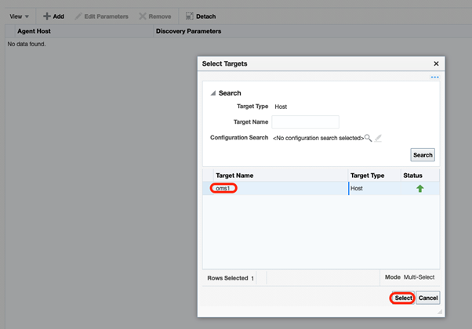Click the Status column header
The width and height of the screenshot is (472, 329).
coord(412,175)
